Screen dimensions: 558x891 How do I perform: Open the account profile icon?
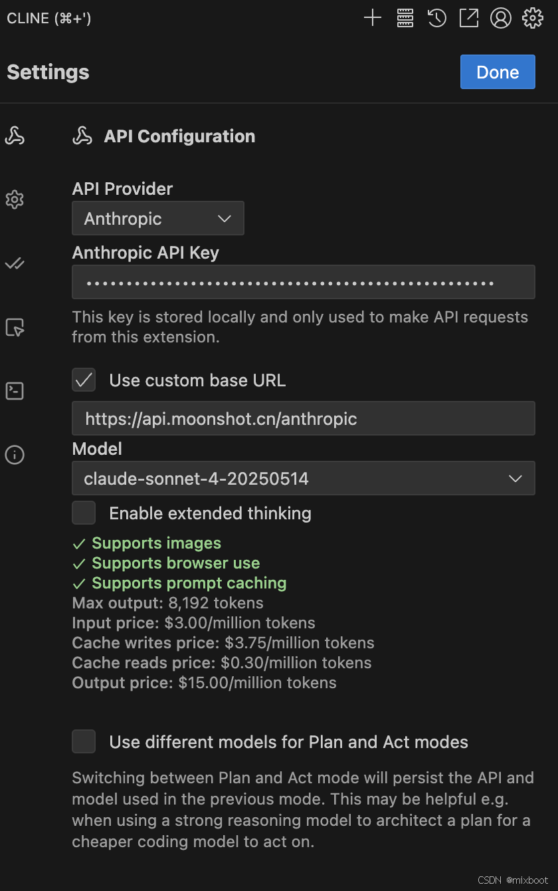500,18
